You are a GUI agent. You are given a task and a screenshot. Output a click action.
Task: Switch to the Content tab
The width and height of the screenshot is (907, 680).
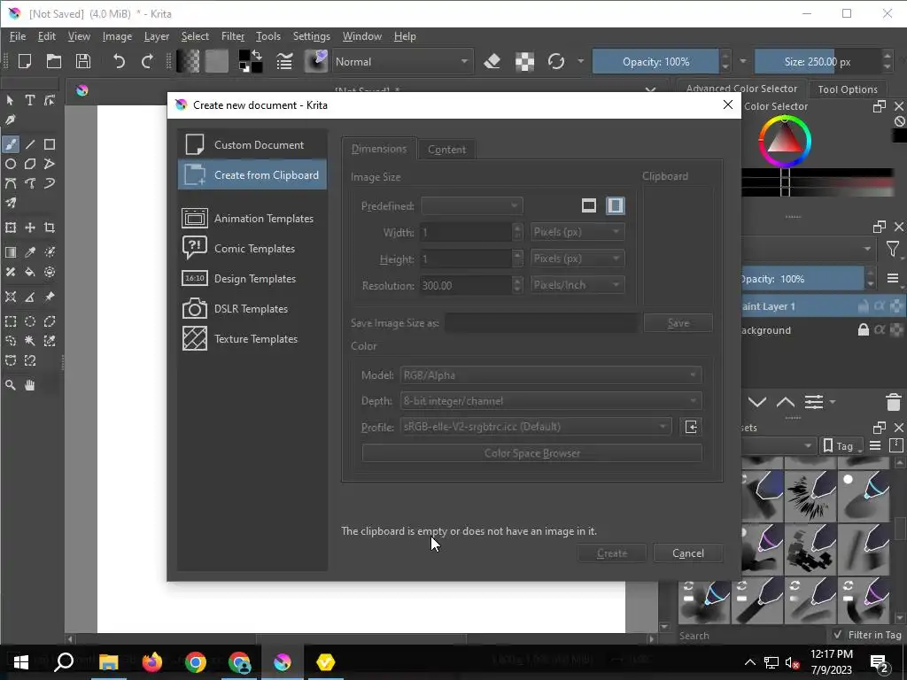click(x=446, y=150)
